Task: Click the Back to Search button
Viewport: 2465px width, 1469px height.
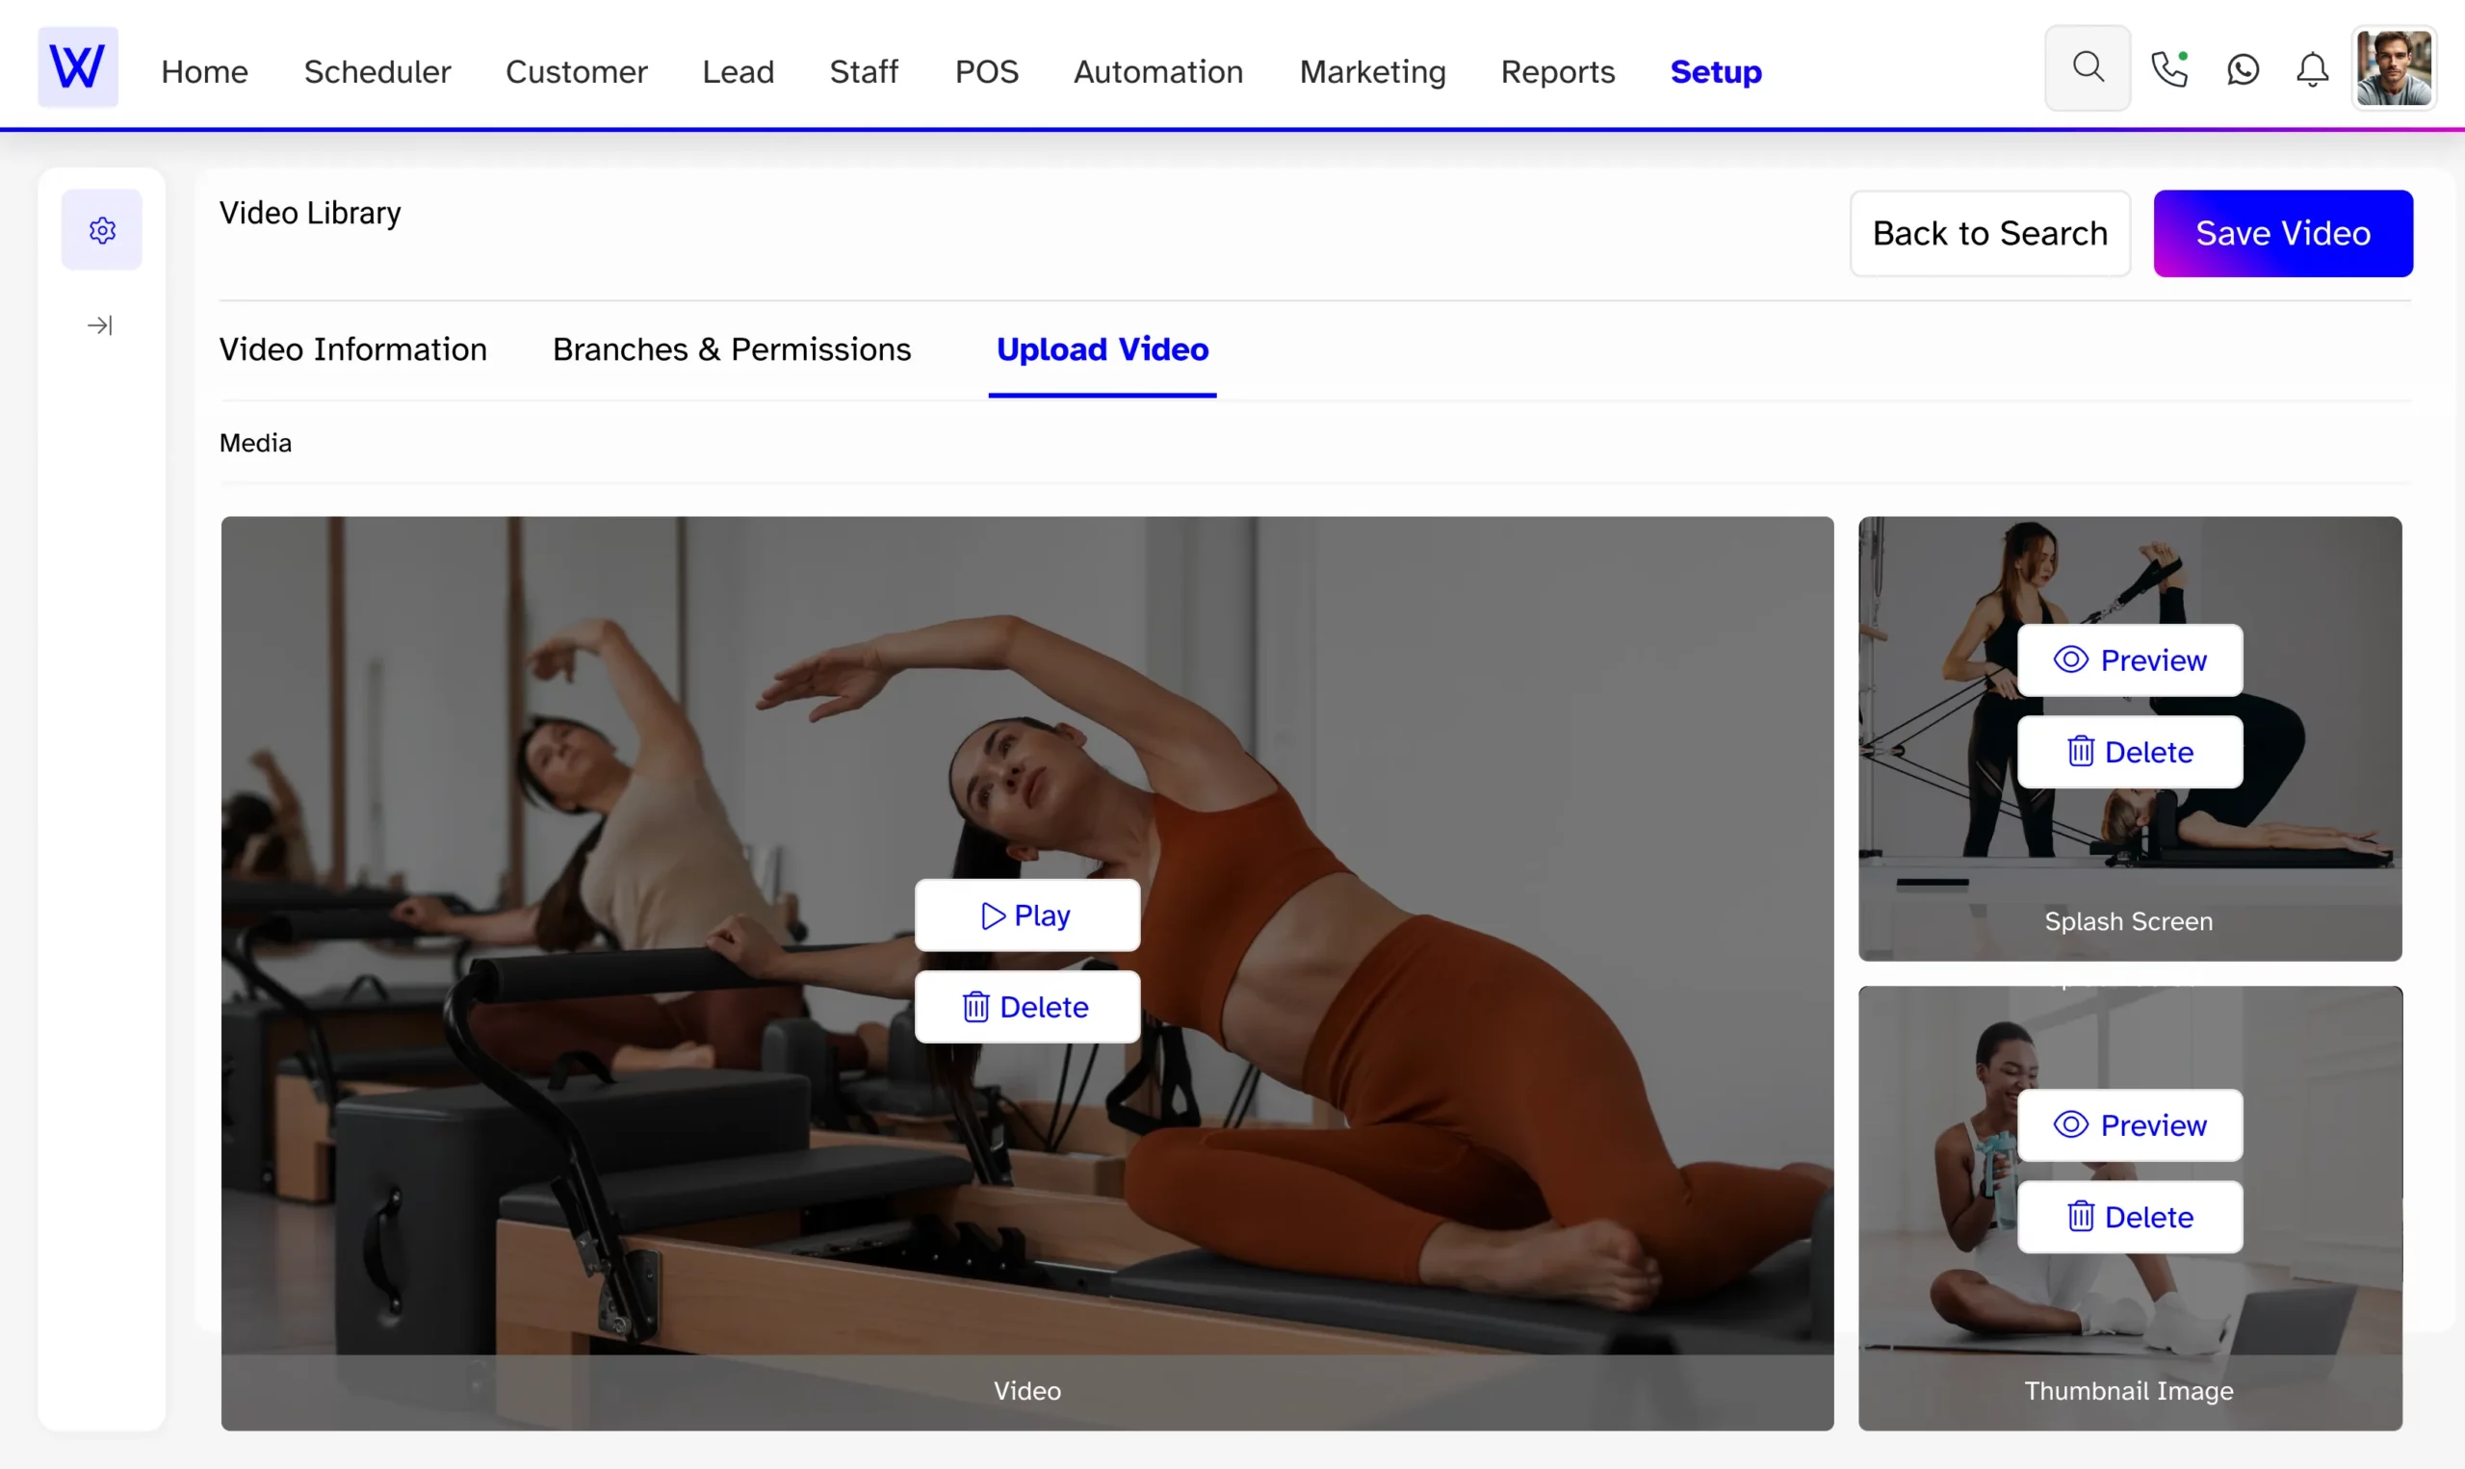Action: tap(1989, 233)
